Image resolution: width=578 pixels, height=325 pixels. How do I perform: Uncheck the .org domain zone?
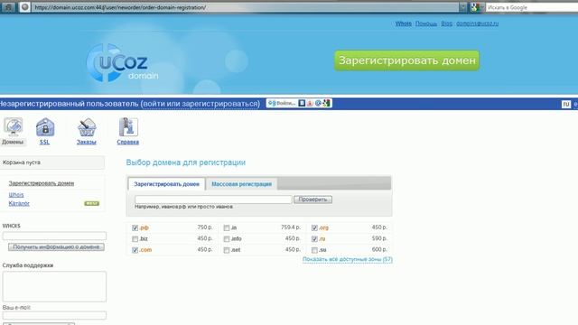coord(314,228)
